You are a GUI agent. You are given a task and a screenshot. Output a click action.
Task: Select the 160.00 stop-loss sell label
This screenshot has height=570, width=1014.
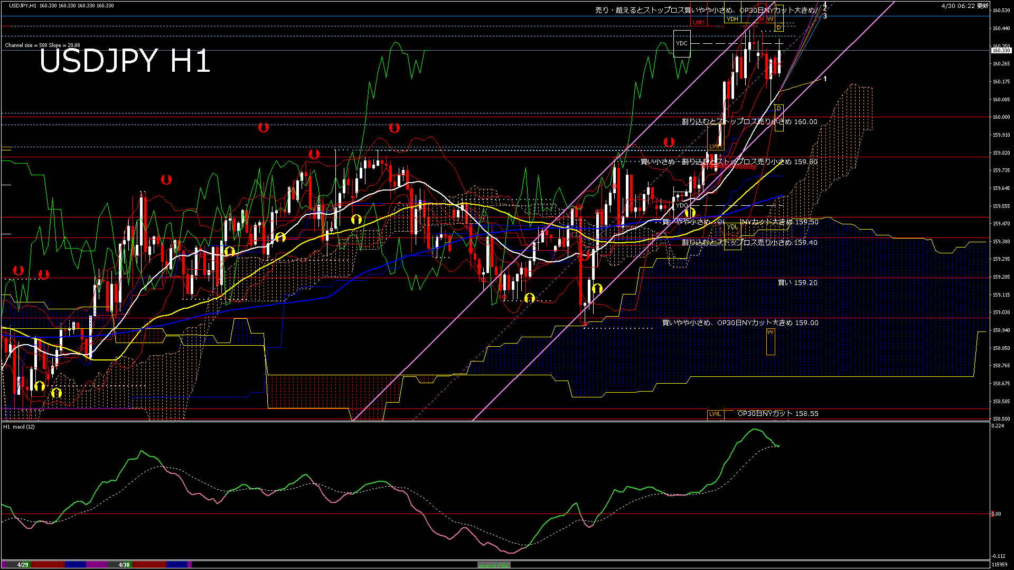click(749, 122)
